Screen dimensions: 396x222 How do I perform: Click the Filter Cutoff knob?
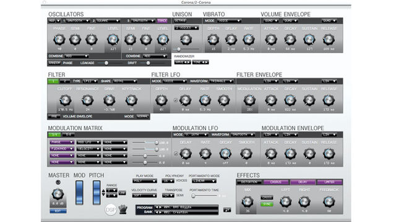click(x=66, y=100)
